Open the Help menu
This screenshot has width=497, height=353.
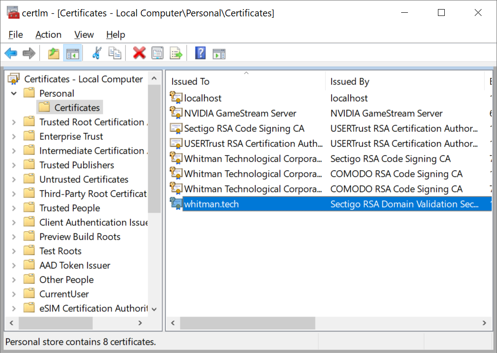pyautogui.click(x=116, y=34)
